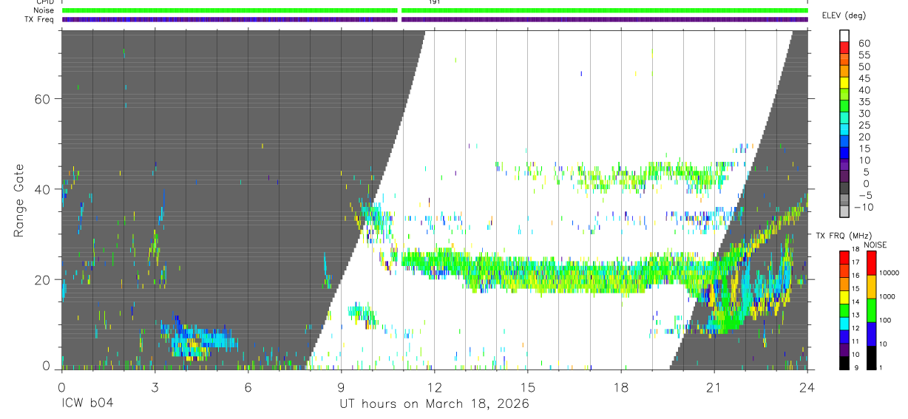This screenshot has width=908, height=419.
Task: Click the y-axis tick label '20'
Action: [41, 279]
